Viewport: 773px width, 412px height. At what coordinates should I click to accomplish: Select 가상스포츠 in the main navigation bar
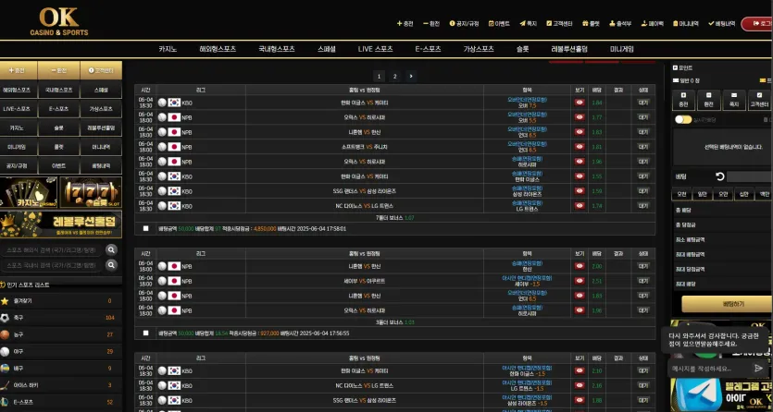(479, 49)
